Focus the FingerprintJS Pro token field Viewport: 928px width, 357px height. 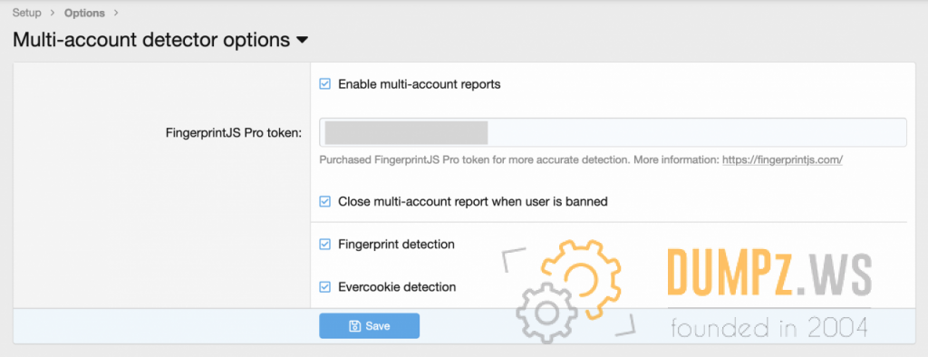614,132
